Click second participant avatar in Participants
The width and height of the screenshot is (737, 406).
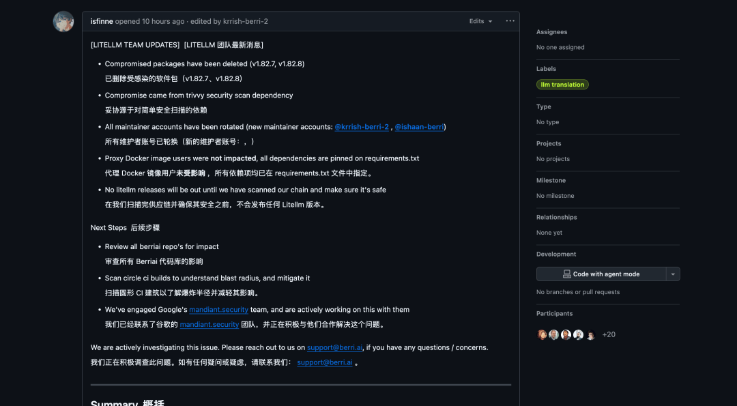tap(554, 334)
